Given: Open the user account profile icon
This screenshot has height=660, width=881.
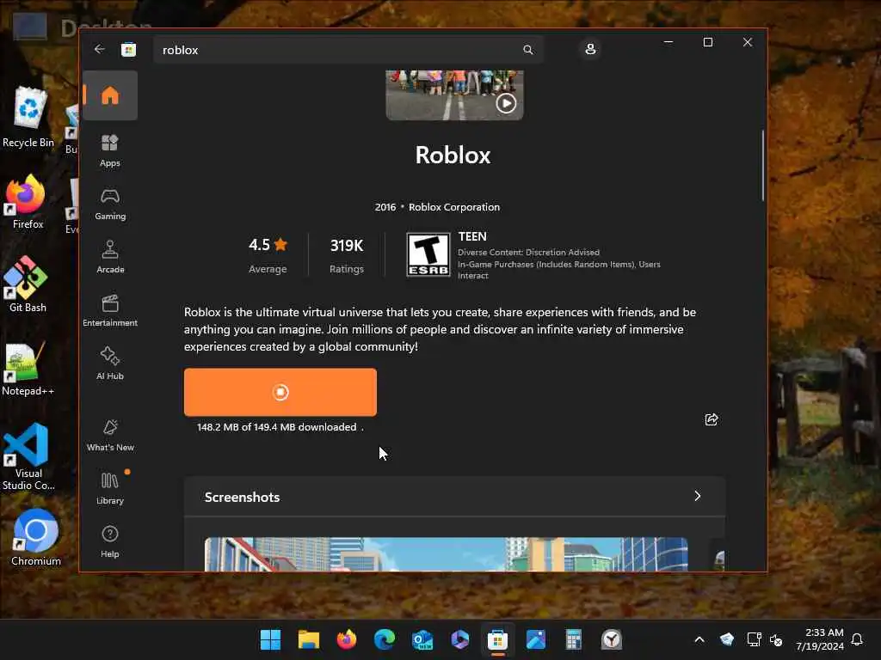Looking at the screenshot, I should tap(590, 49).
